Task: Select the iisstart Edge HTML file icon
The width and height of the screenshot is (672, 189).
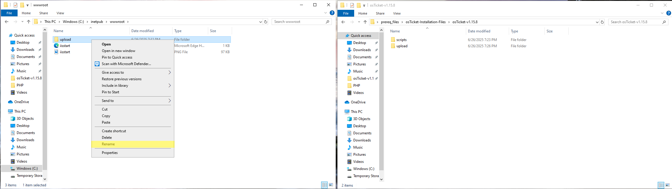Action: coord(56,46)
